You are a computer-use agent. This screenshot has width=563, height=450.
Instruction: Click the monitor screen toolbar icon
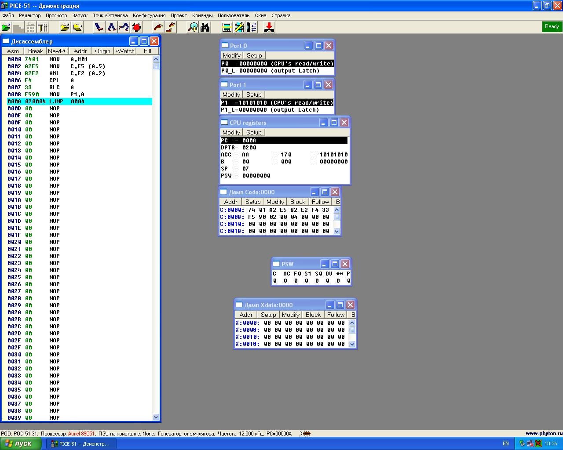227,27
